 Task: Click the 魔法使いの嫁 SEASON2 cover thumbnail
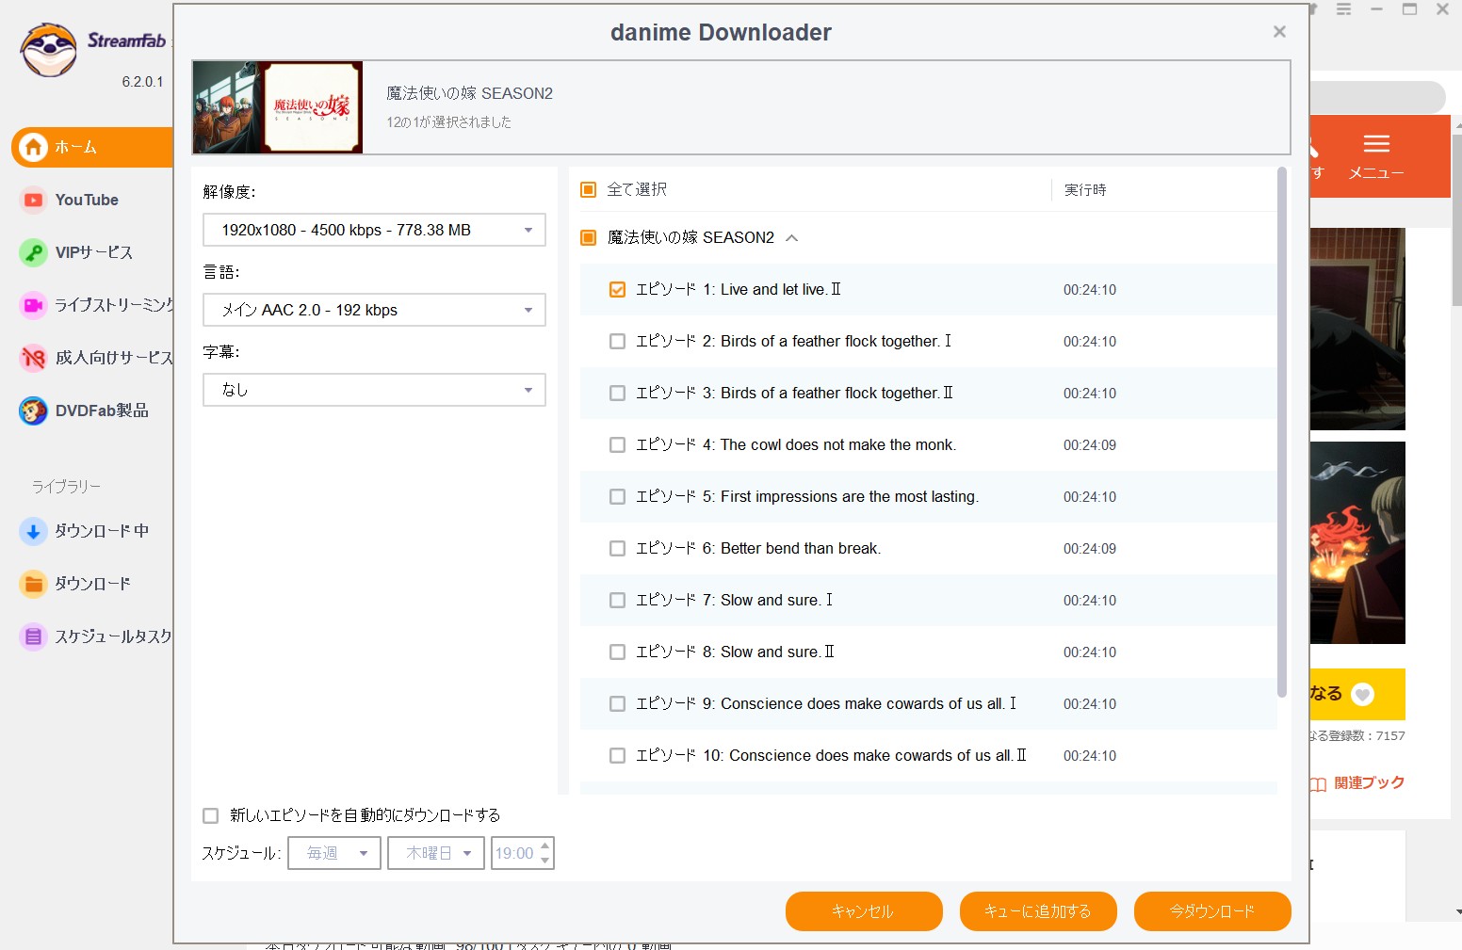(x=278, y=107)
